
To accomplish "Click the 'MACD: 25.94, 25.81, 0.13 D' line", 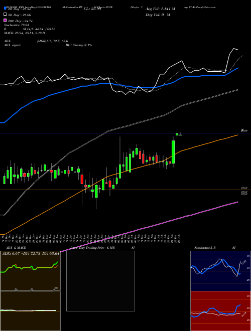I will coord(25,33).
